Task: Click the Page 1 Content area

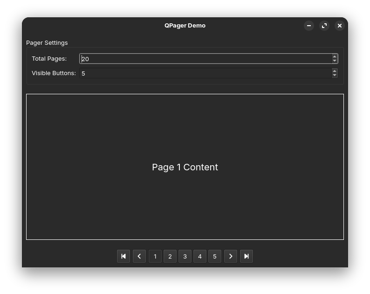Action: pos(185,167)
